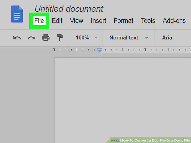Expand the Normal text style dropdown
The height and width of the screenshot is (143, 191).
click(129, 38)
